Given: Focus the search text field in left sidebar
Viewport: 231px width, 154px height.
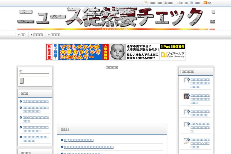Looking at the screenshot, I should point(34,75).
